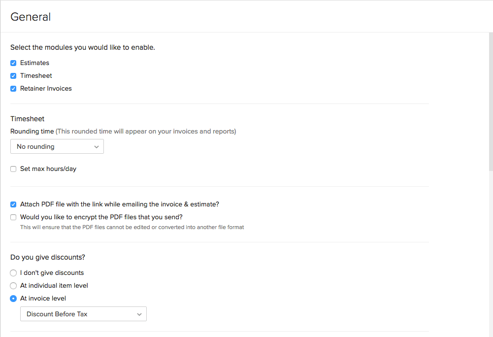Click the Attach PDF file label text

(x=120, y=204)
